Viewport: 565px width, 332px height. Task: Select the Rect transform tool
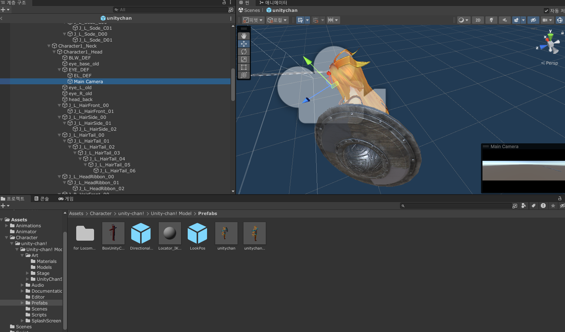244,67
